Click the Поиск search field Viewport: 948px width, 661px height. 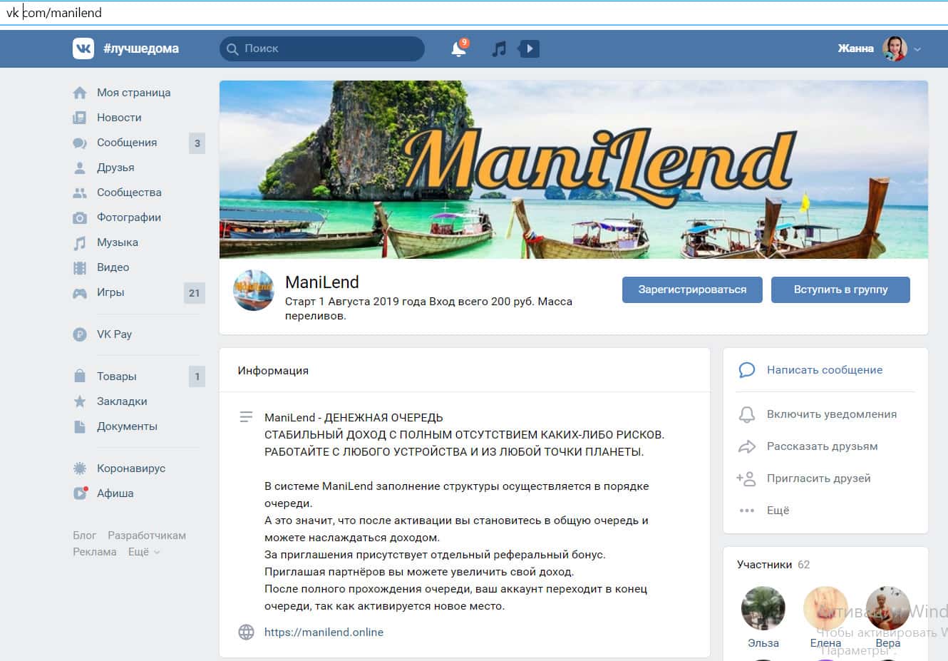(322, 48)
